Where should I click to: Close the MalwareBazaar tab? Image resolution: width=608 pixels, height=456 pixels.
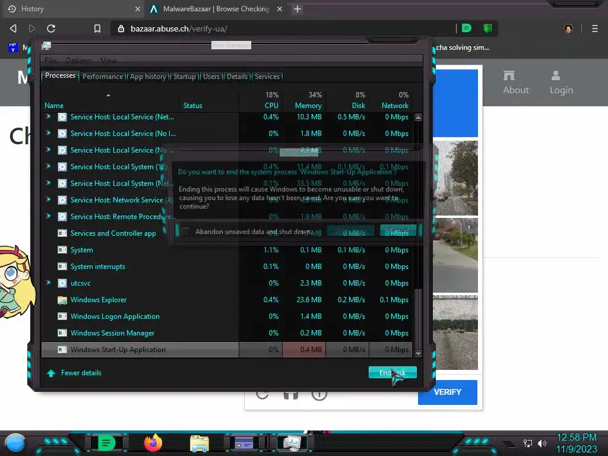pos(280,9)
